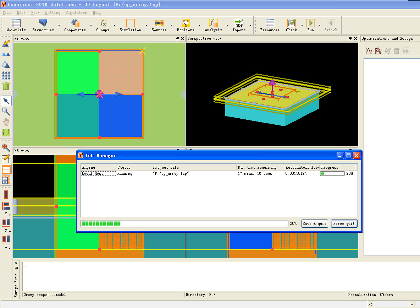
Task: Click the calculator-on-grid icon
Action: pos(6,180)
